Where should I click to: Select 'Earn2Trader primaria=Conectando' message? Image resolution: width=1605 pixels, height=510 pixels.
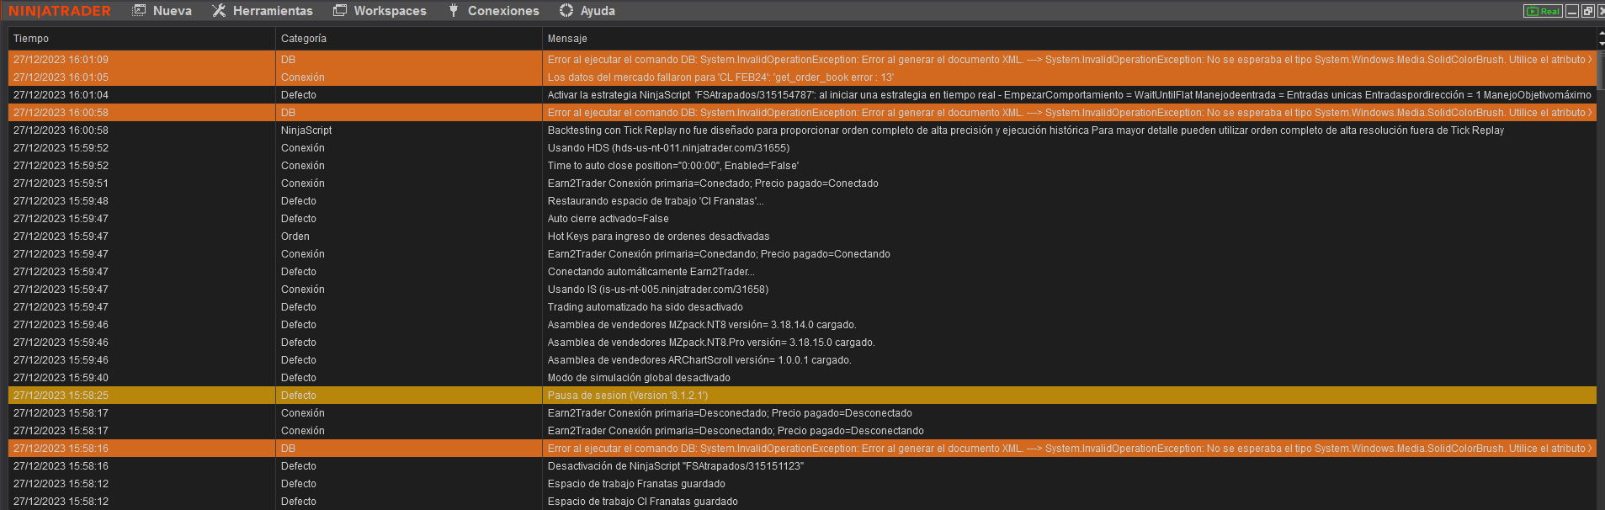[x=719, y=254]
